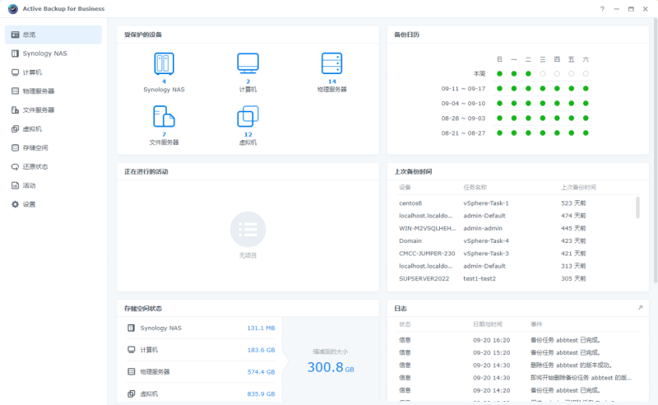
Task: Click the 日期与时间 log column header
Action: pyautogui.click(x=488, y=324)
